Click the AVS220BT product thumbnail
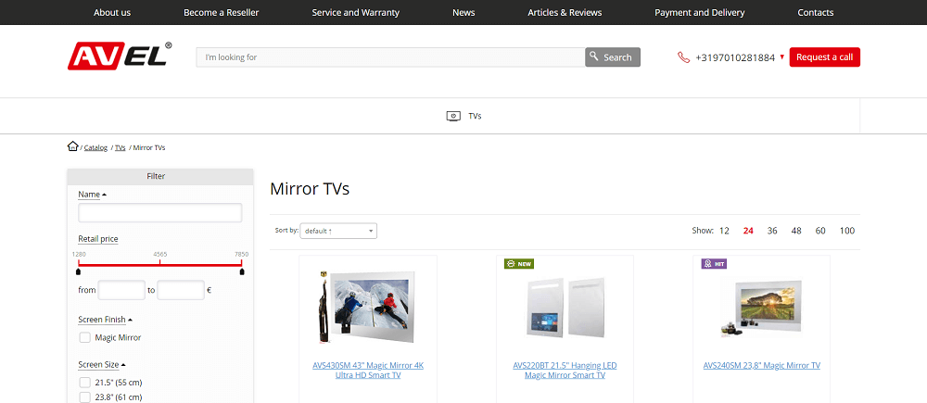The width and height of the screenshot is (927, 403). click(x=565, y=307)
